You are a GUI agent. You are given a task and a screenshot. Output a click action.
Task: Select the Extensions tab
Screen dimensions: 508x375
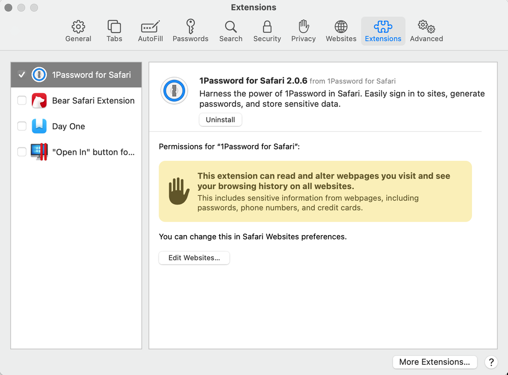pos(383,31)
